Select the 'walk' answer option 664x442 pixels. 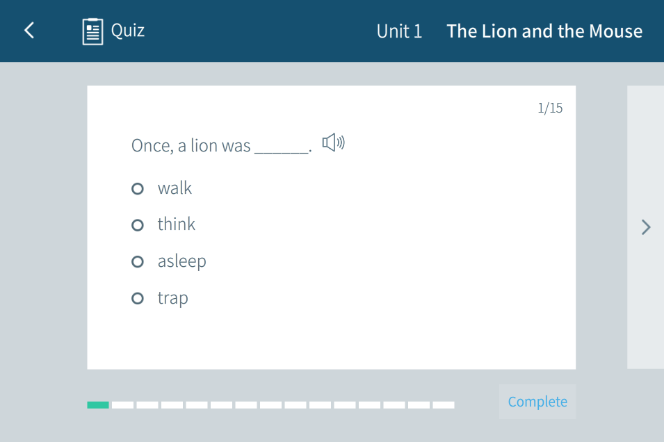(138, 188)
